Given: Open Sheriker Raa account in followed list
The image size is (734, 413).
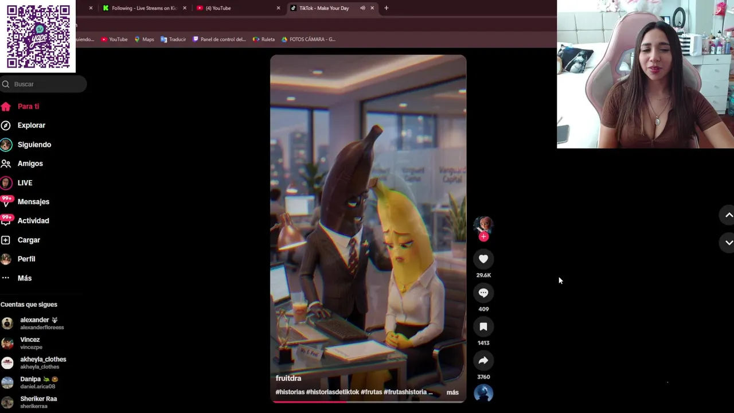Looking at the screenshot, I should (38, 402).
